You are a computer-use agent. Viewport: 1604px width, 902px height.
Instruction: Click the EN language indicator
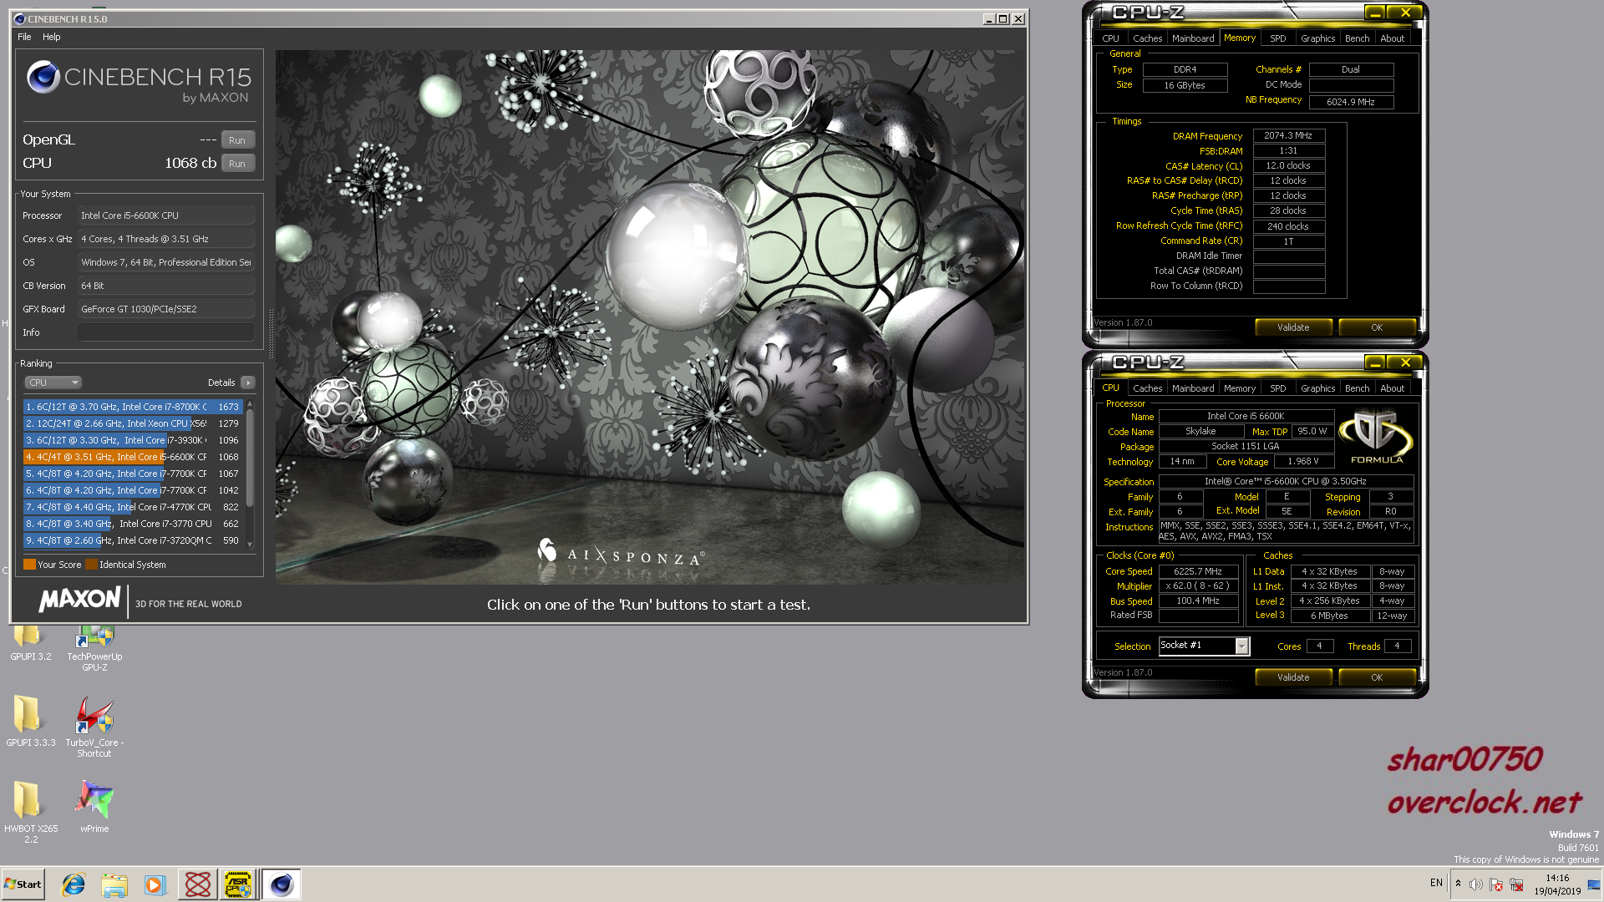point(1436,883)
